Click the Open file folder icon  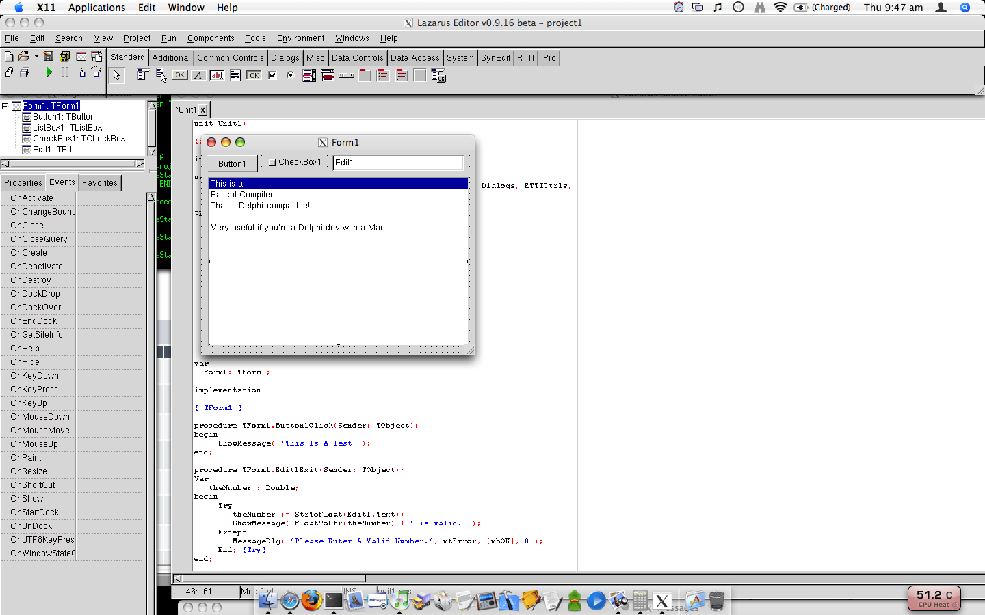24,57
